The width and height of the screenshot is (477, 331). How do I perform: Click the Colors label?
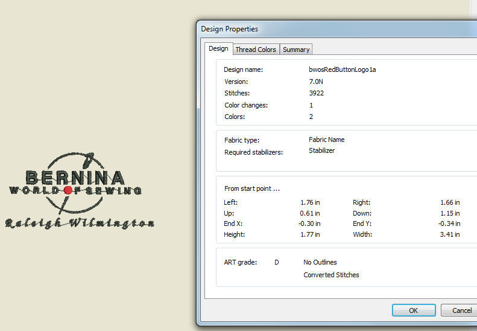(235, 117)
